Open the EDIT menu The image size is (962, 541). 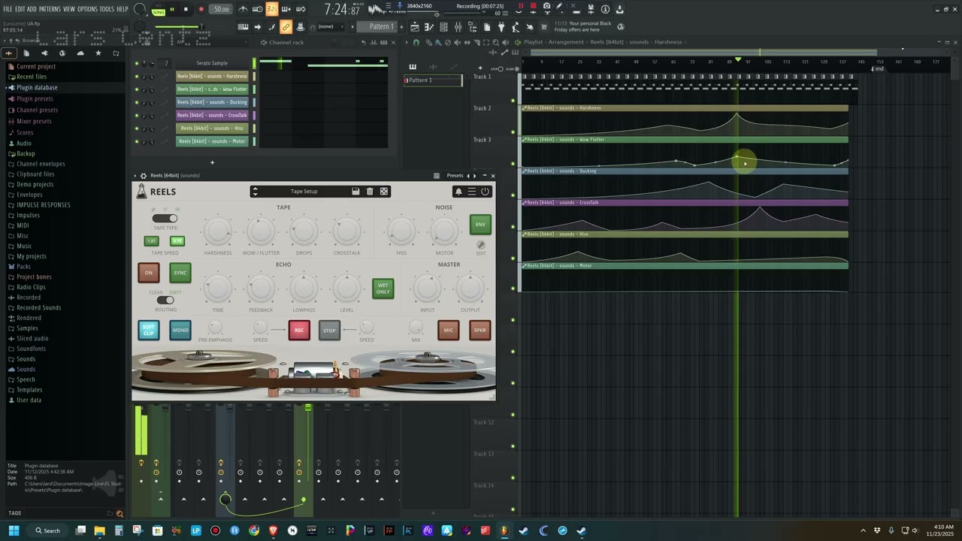point(20,9)
